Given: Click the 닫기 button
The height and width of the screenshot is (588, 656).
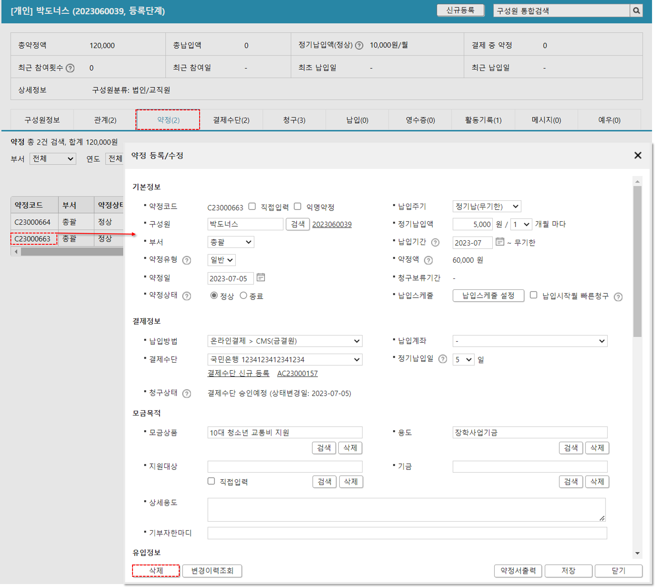Looking at the screenshot, I should 619,571.
